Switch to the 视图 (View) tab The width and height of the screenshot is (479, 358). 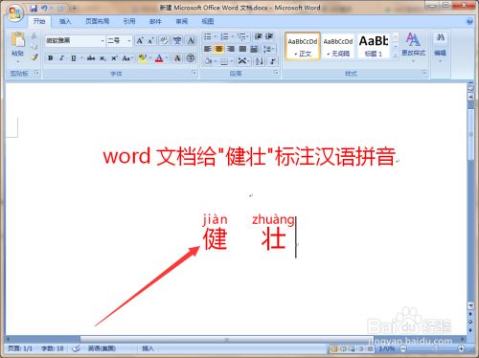point(208,21)
